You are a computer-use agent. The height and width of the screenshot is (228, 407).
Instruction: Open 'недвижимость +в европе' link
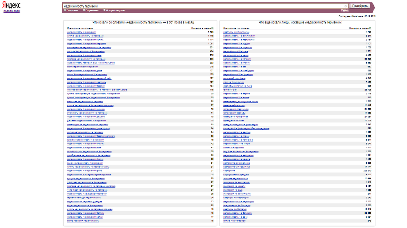[x=236, y=94]
